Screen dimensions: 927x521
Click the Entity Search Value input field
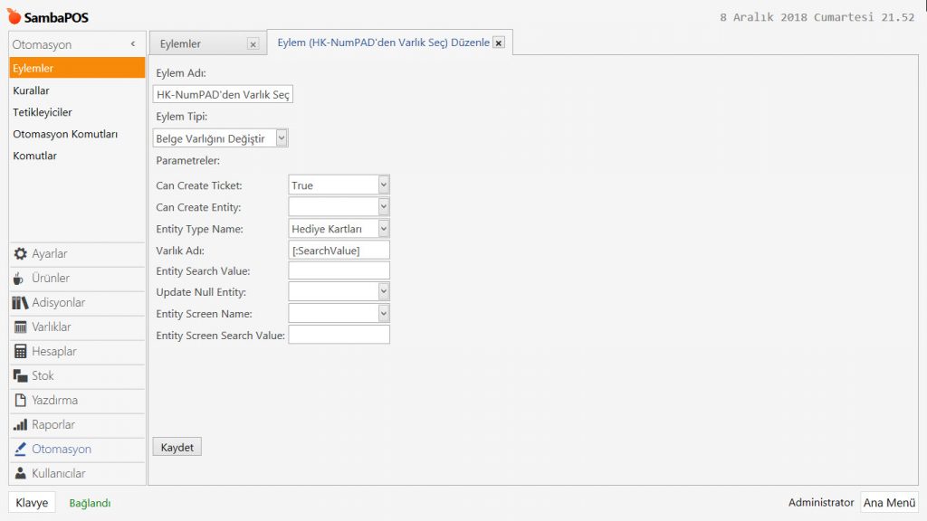pyautogui.click(x=339, y=270)
